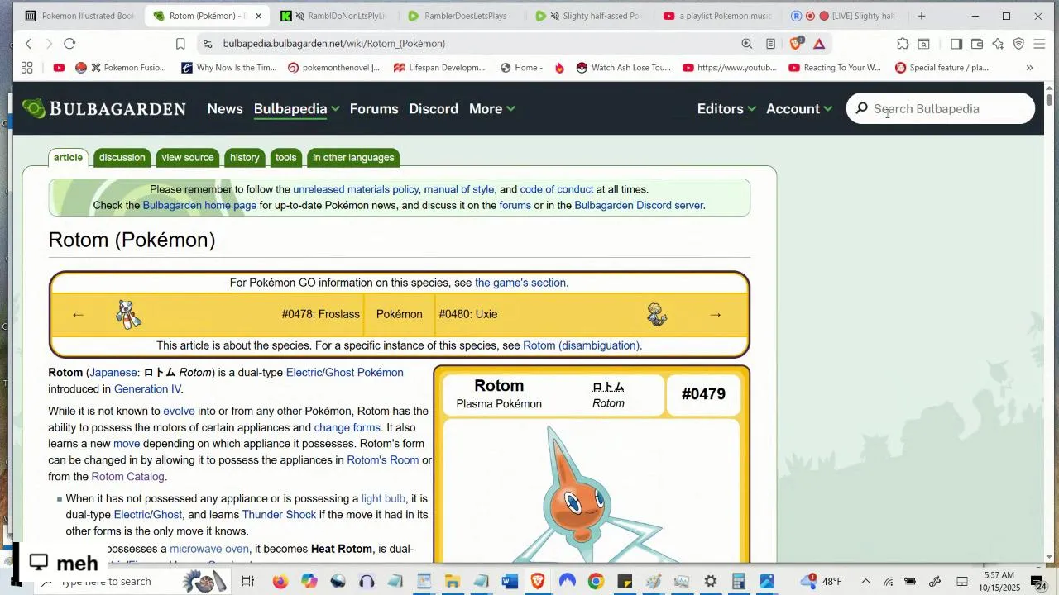Click the Bulbagarden logo

point(104,108)
